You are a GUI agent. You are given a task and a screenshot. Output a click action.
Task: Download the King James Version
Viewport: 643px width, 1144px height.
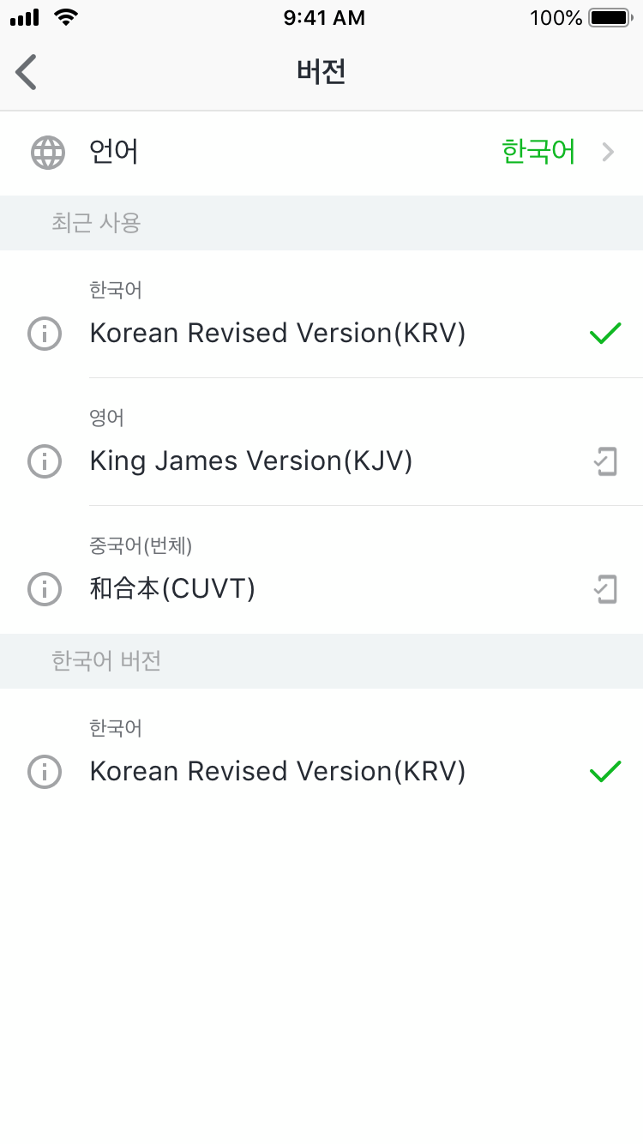point(605,461)
